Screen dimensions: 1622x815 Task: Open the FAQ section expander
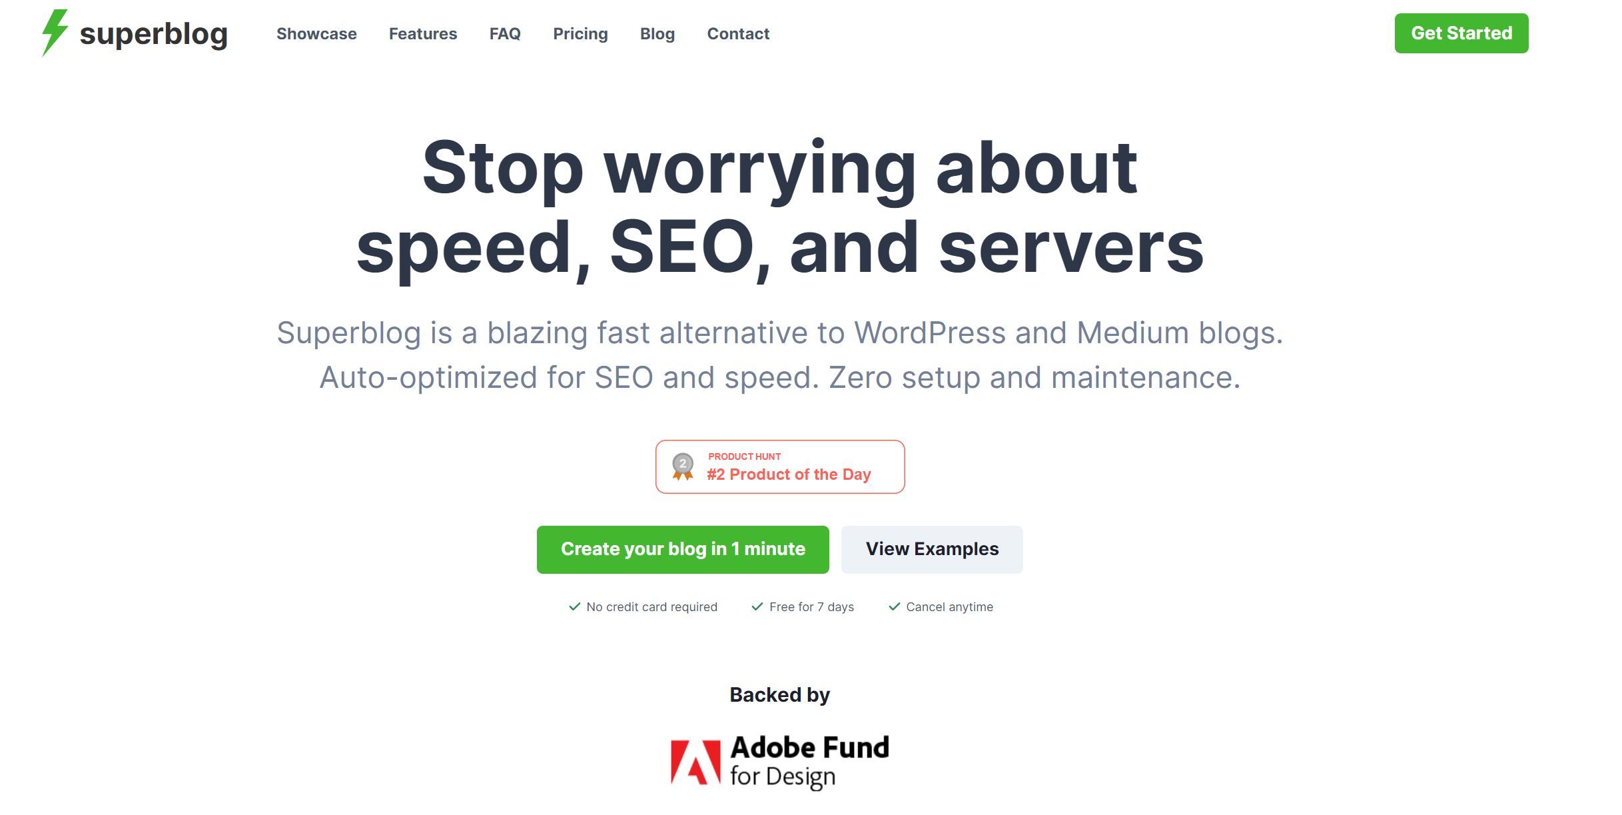pos(505,33)
